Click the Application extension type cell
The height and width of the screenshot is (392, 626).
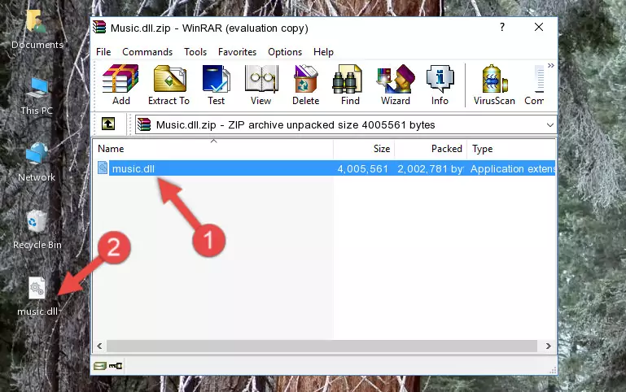[x=513, y=168]
